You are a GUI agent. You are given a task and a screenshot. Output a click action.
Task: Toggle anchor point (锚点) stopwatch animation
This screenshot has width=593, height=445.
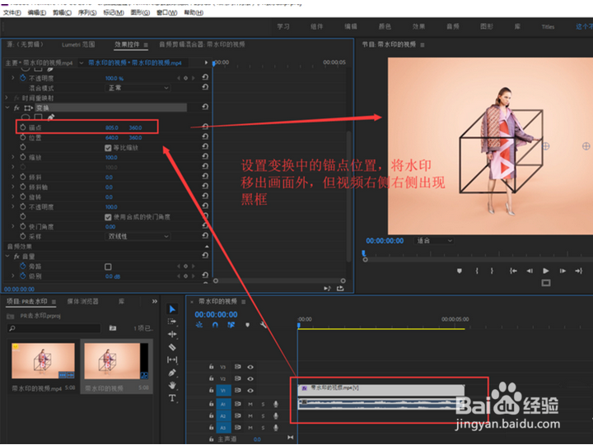[x=23, y=127]
